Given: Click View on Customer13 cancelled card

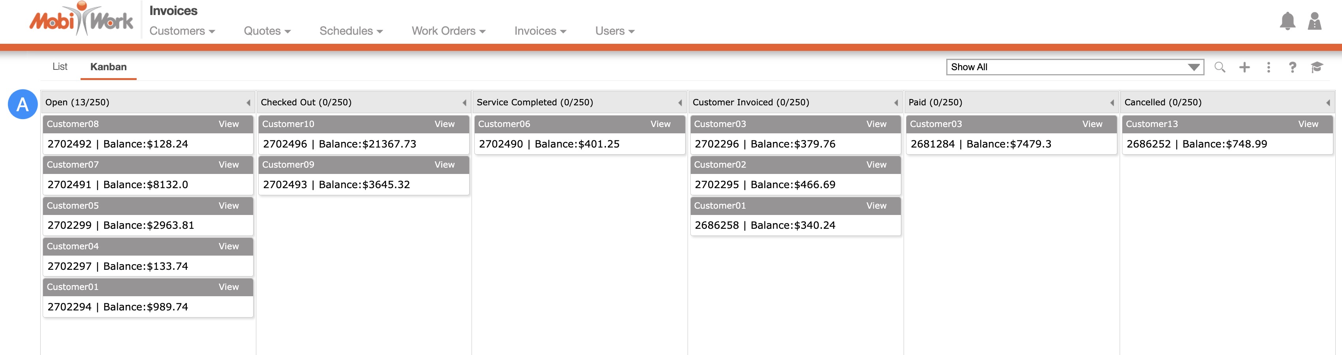Looking at the screenshot, I should [x=1308, y=124].
